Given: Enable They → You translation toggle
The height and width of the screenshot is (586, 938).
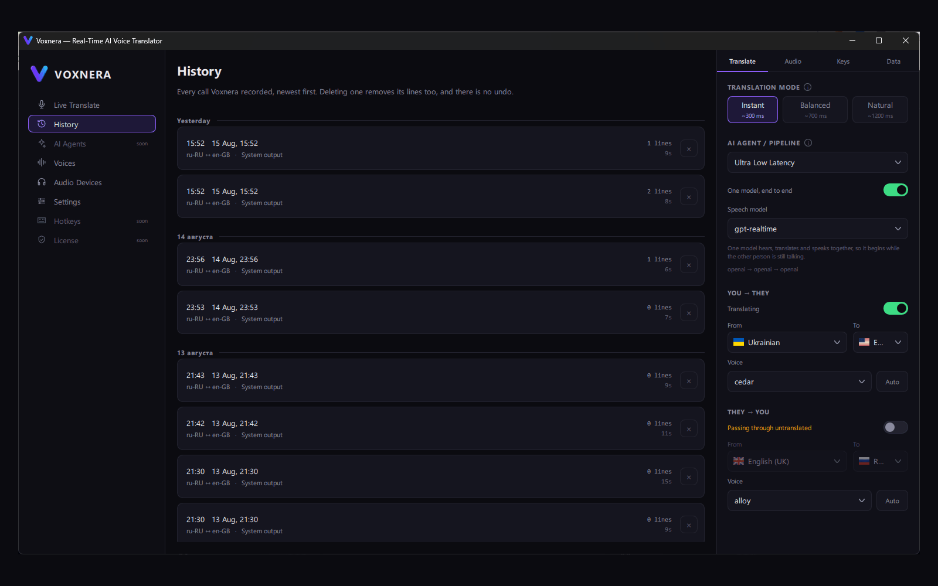Looking at the screenshot, I should click(895, 427).
